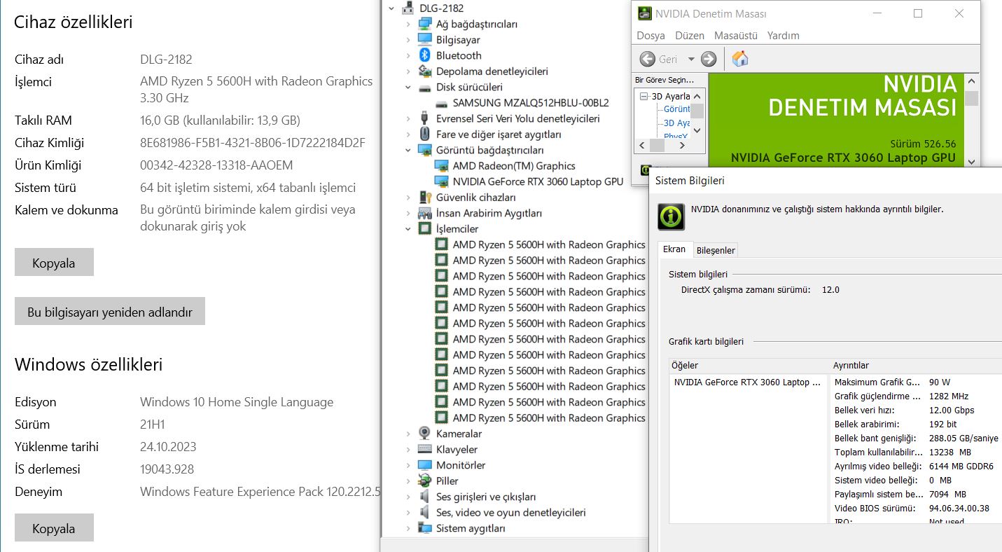Expand the Ağ bağdaştırıcıları node chevron
Screen dimensions: 1002x552
coord(408,24)
